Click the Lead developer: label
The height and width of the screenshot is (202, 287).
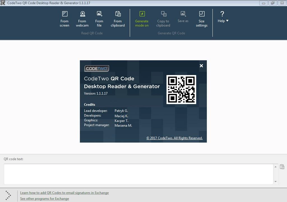coord(96,111)
